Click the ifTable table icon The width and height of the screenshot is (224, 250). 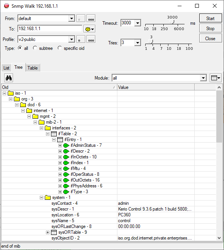pyautogui.click(x=54, y=134)
